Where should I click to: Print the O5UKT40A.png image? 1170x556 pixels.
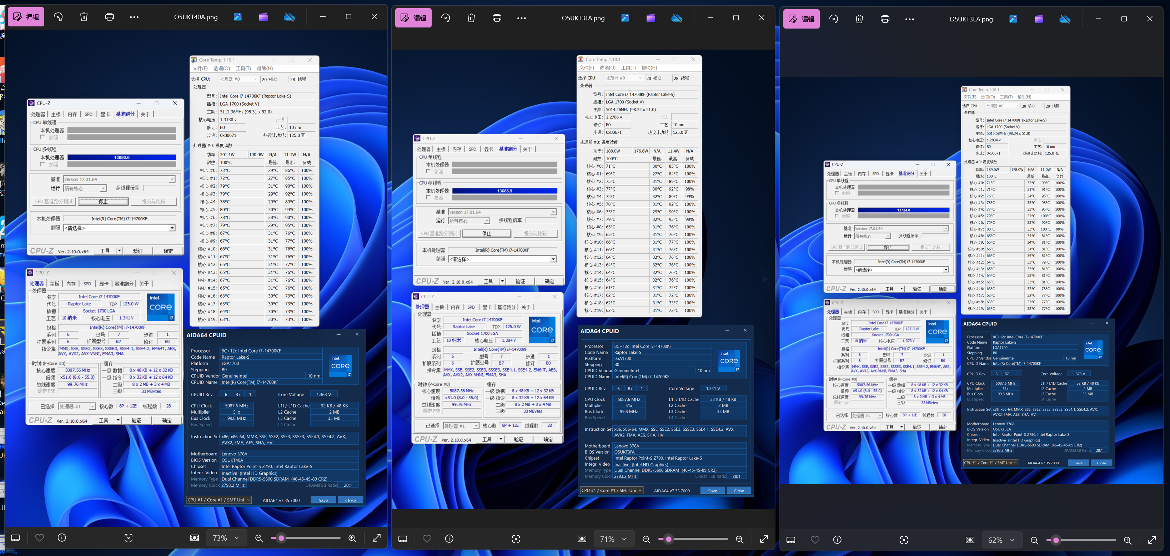(x=110, y=17)
